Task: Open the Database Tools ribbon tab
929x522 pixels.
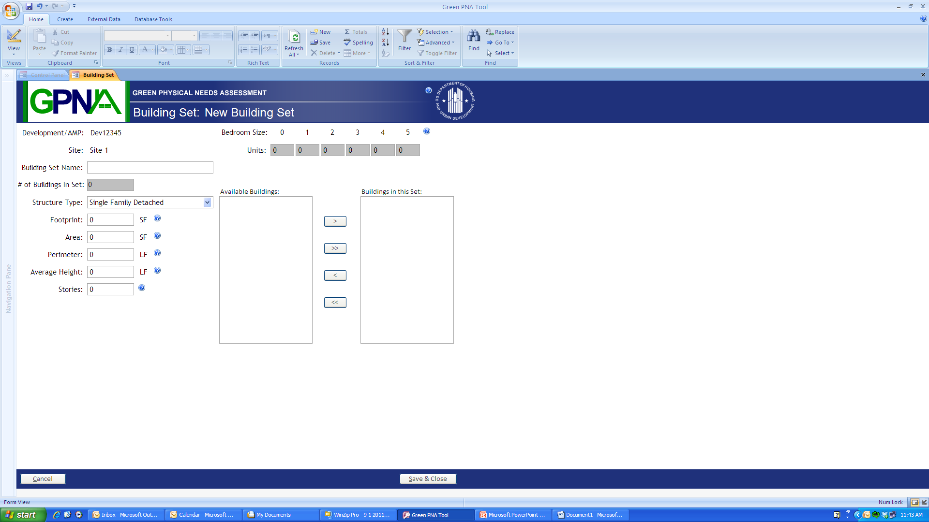Action: pos(153,19)
